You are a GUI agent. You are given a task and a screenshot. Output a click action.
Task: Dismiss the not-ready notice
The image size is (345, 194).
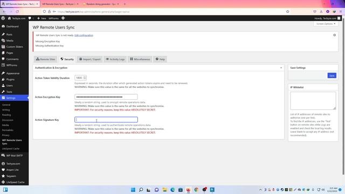point(334,35)
